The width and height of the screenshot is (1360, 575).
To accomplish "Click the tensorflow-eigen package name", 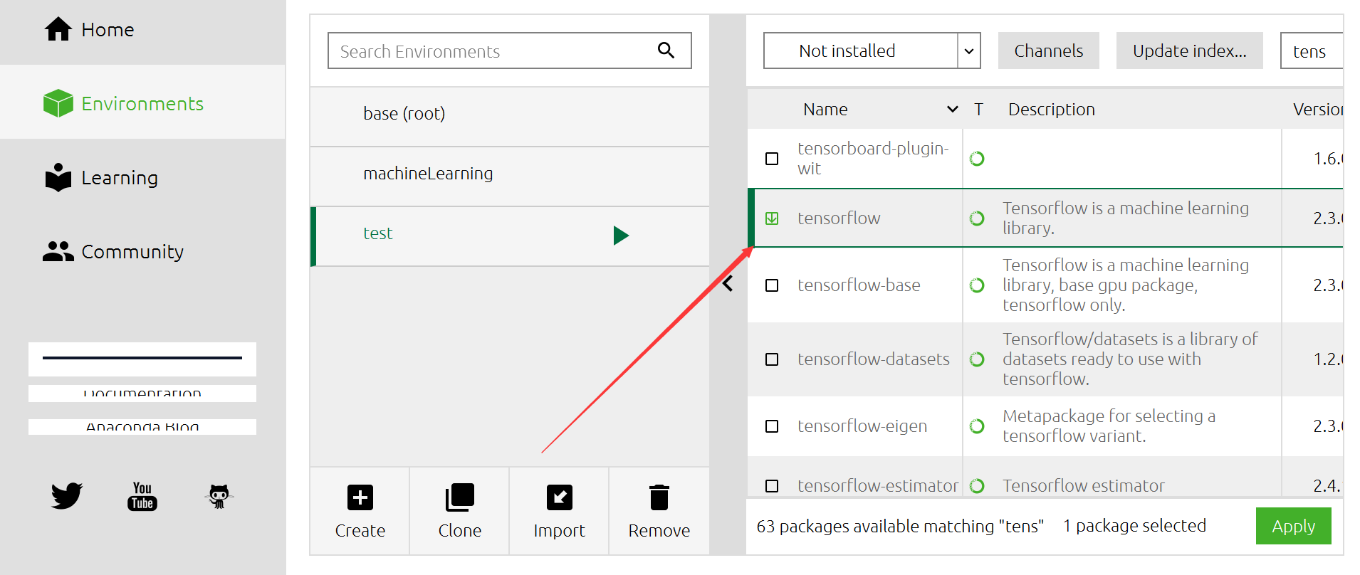I will (x=862, y=426).
